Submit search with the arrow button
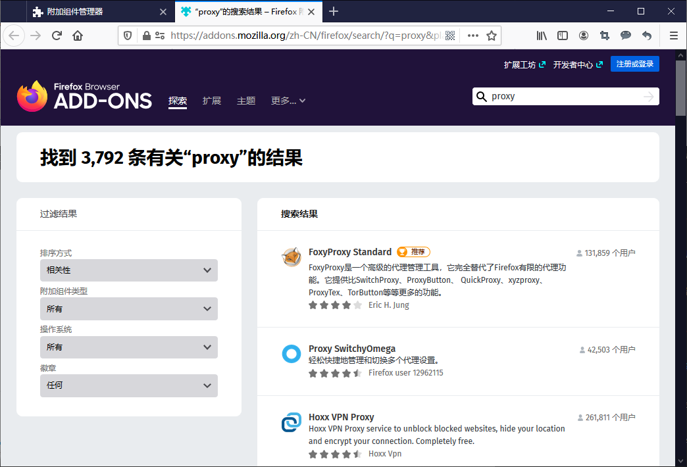The image size is (687, 467). (648, 97)
